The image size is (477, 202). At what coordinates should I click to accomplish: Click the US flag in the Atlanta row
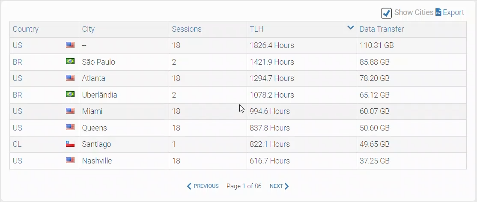70,78
